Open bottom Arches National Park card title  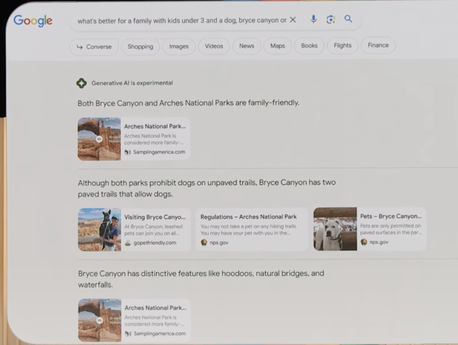pos(155,308)
